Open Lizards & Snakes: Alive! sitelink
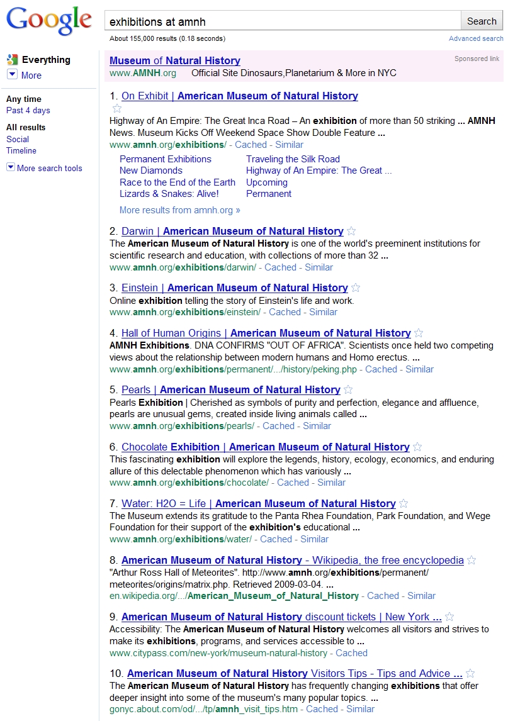Screen dimensions: 508x721 pyautogui.click(x=169, y=194)
